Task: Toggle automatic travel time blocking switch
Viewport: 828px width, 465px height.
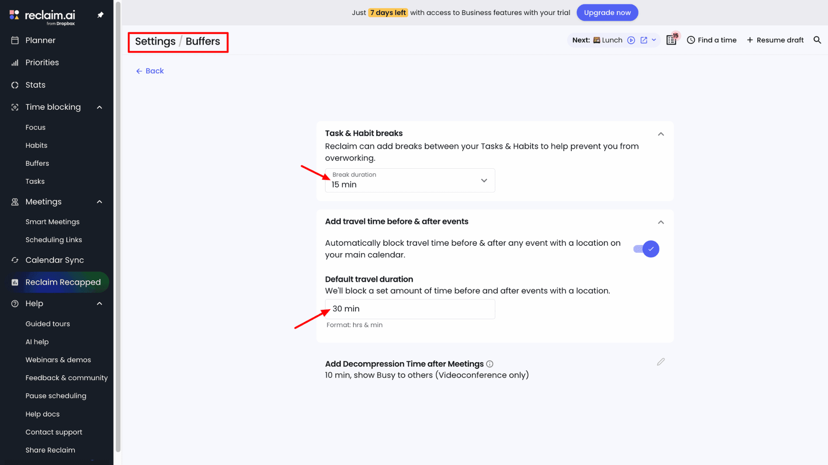Action: tap(646, 249)
